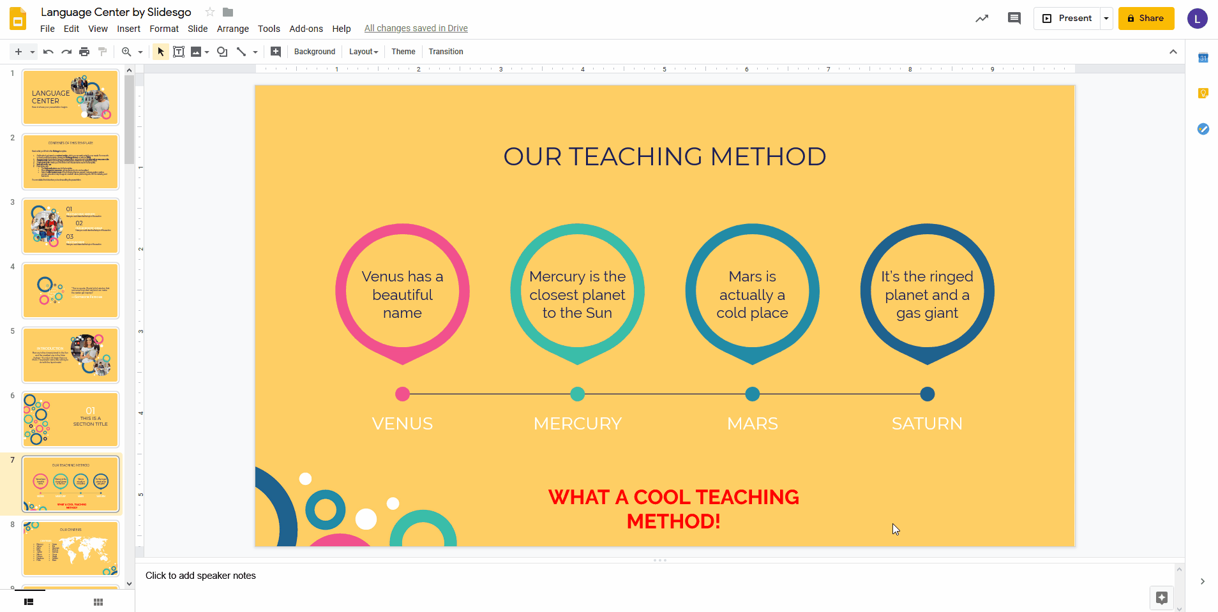This screenshot has width=1218, height=612.
Task: Select slide 4 thumbnail with quote
Action: pyautogui.click(x=71, y=290)
